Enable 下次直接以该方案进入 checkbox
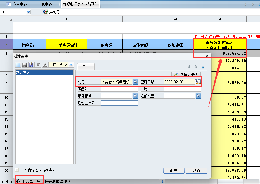The image size is (260, 184). [17, 170]
